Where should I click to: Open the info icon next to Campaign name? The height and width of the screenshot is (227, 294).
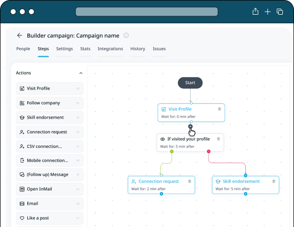point(126,35)
